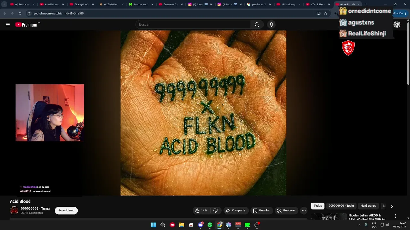Open Spotify from the taskbar
The image size is (410, 230).
pyautogui.click(x=210, y=225)
